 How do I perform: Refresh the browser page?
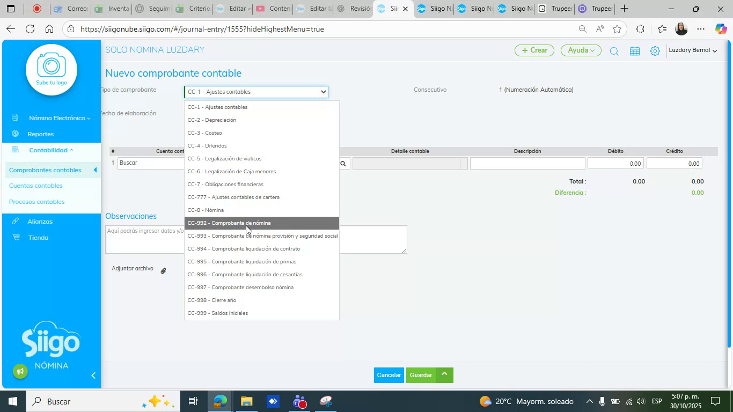coord(30,29)
